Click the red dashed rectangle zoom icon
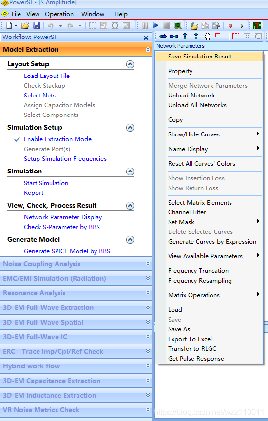Image resolution: width=268 pixels, height=421 pixels. pos(236,36)
